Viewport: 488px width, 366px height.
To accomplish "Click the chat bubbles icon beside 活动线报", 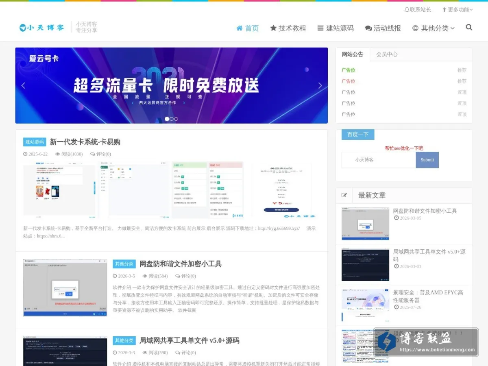I will [x=368, y=28].
